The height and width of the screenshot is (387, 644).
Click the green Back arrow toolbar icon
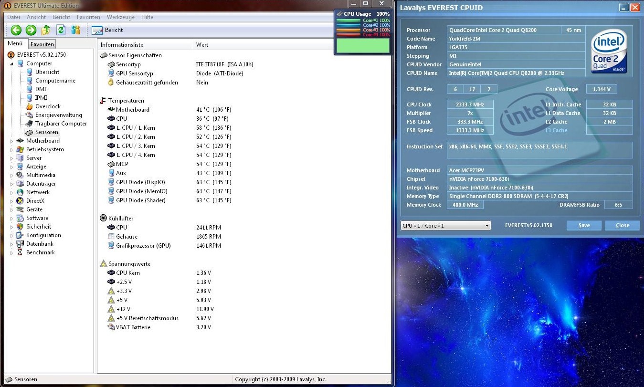16,30
